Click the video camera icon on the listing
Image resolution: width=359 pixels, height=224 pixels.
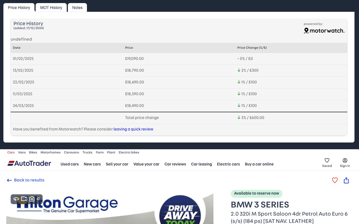click(x=24, y=199)
